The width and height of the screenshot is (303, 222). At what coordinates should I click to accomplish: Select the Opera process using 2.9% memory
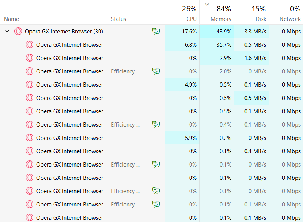pos(70,58)
